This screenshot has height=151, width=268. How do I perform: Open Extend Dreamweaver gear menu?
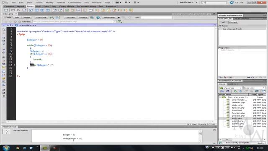(127, 3)
